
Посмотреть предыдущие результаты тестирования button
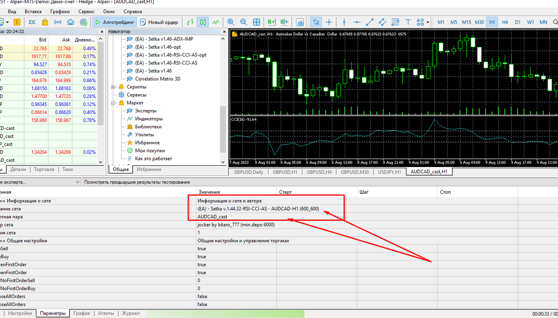(x=137, y=182)
